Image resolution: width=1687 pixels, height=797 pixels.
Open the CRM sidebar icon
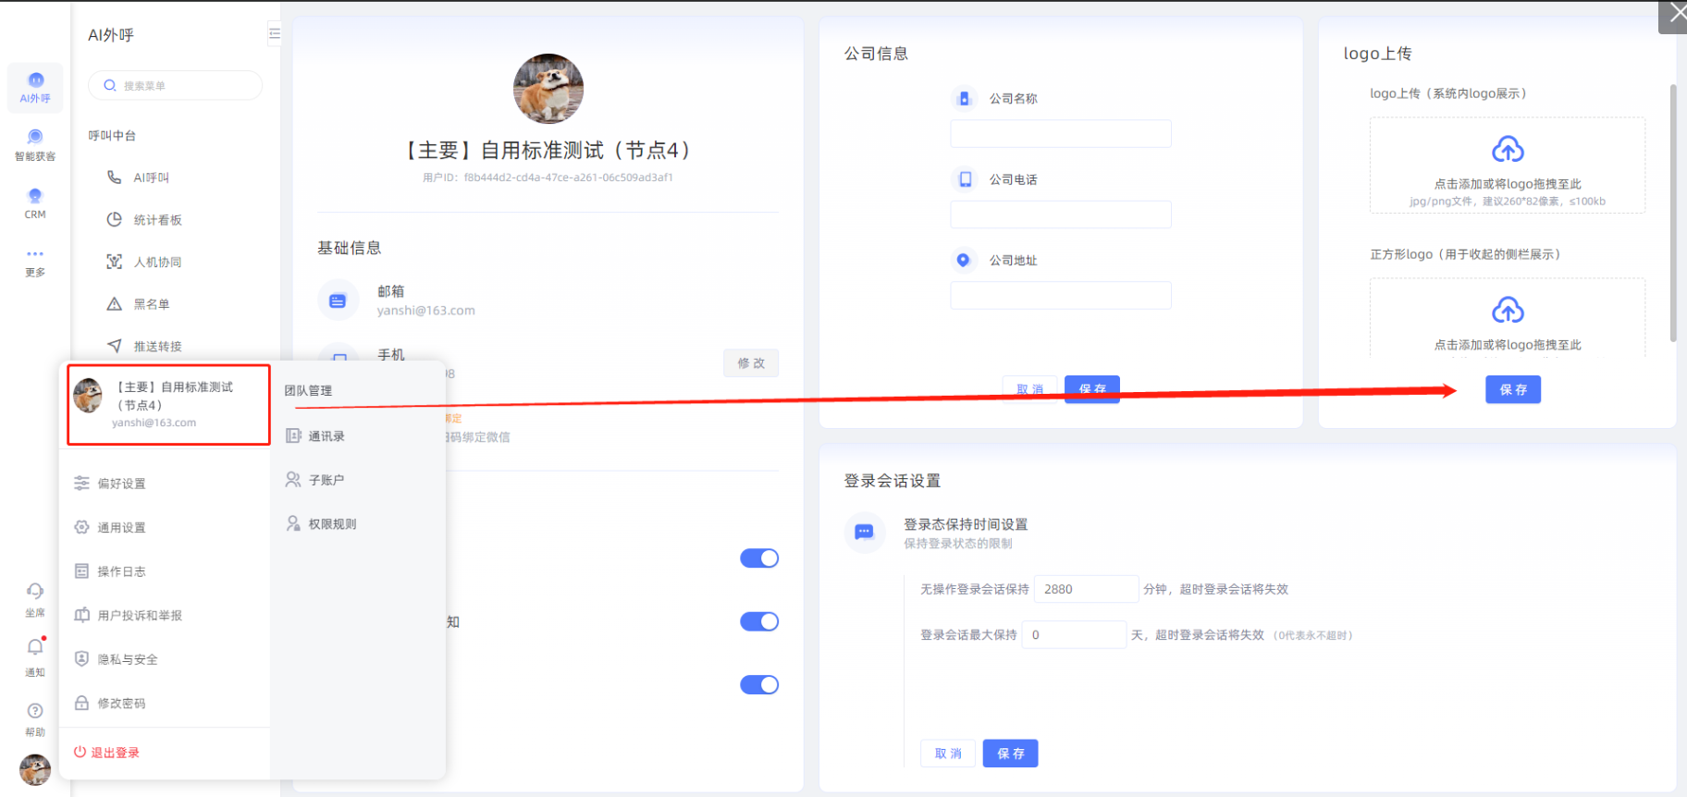[x=35, y=202]
